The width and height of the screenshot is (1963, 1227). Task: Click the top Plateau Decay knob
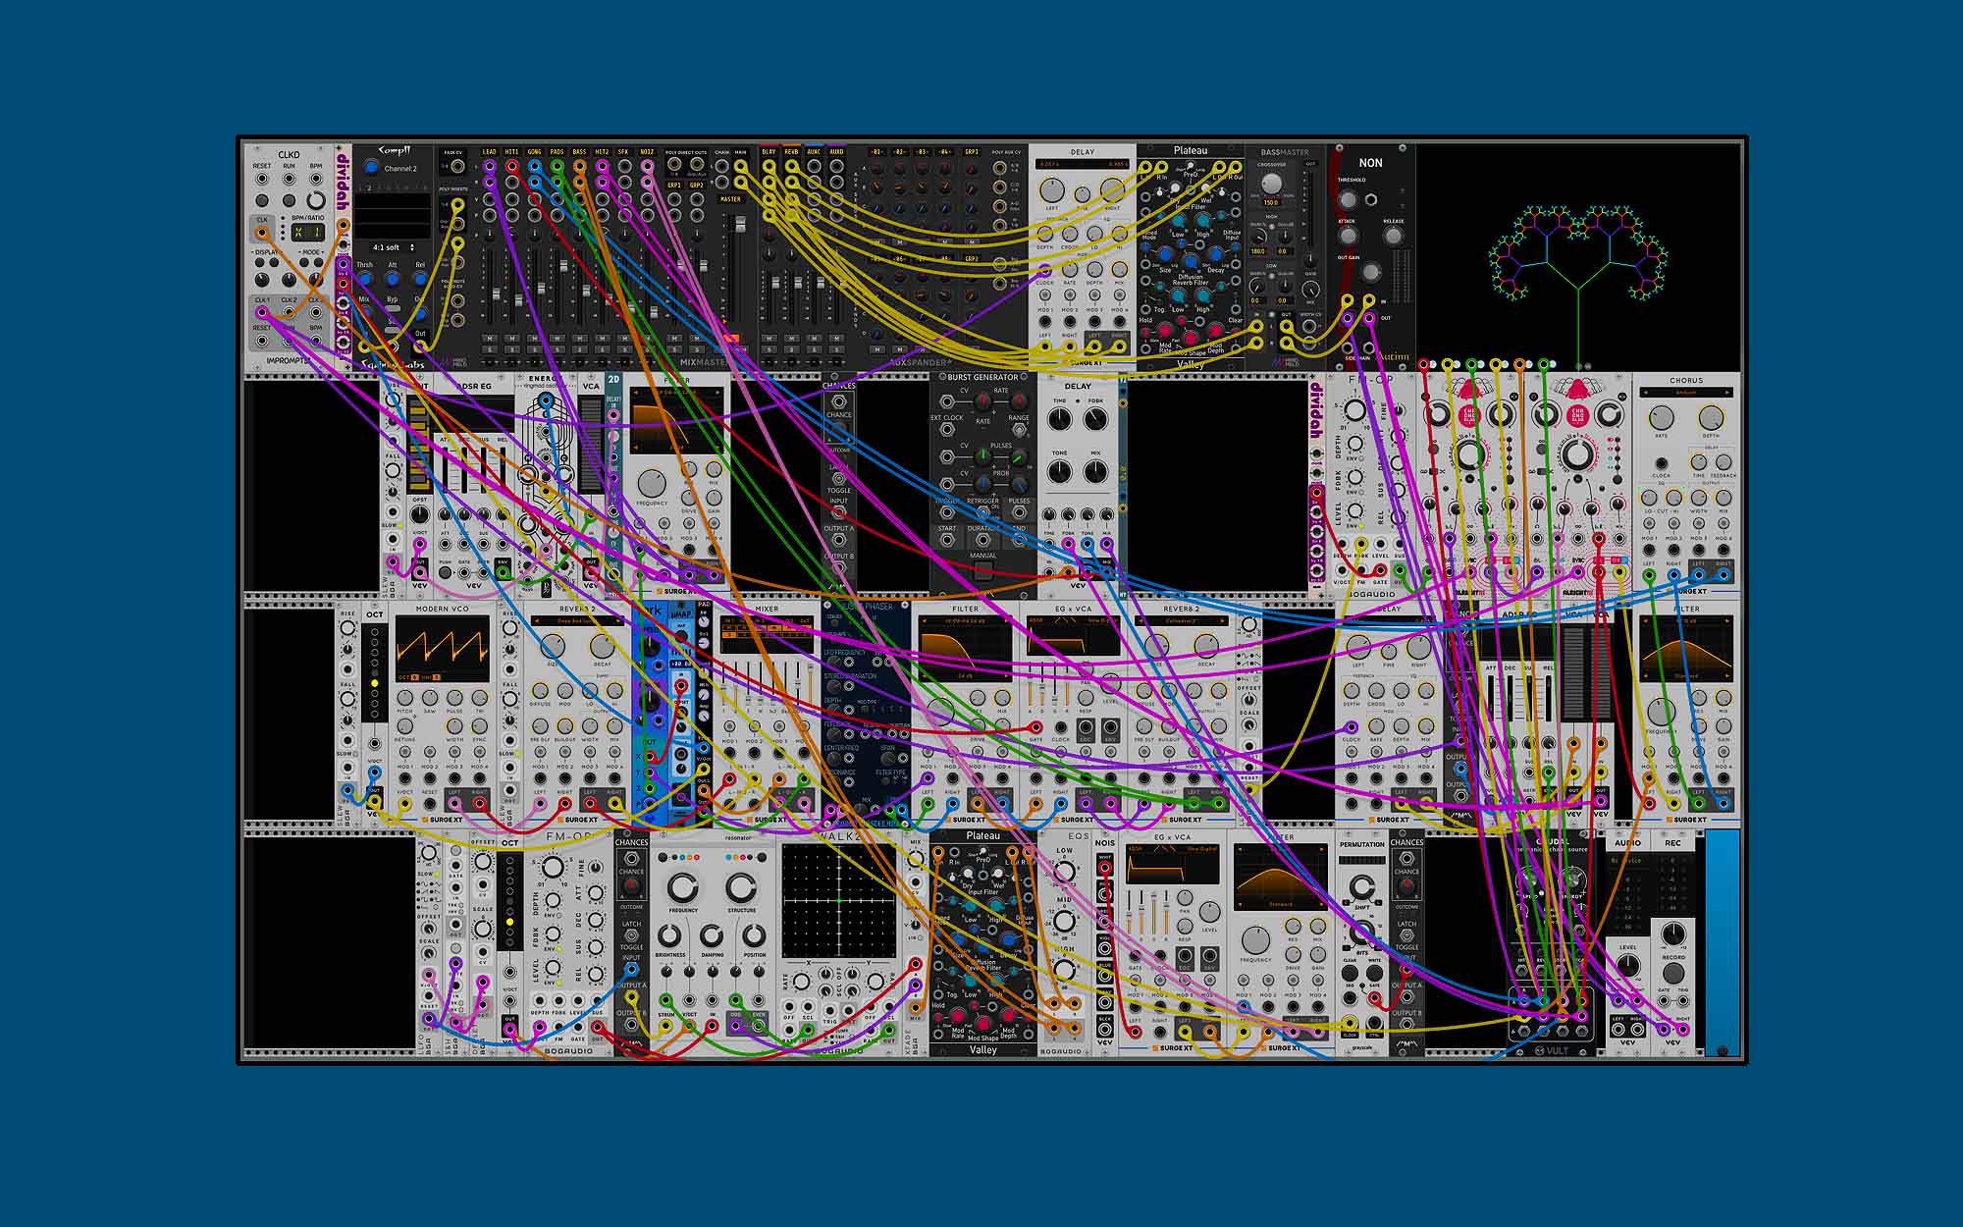coord(1215,254)
